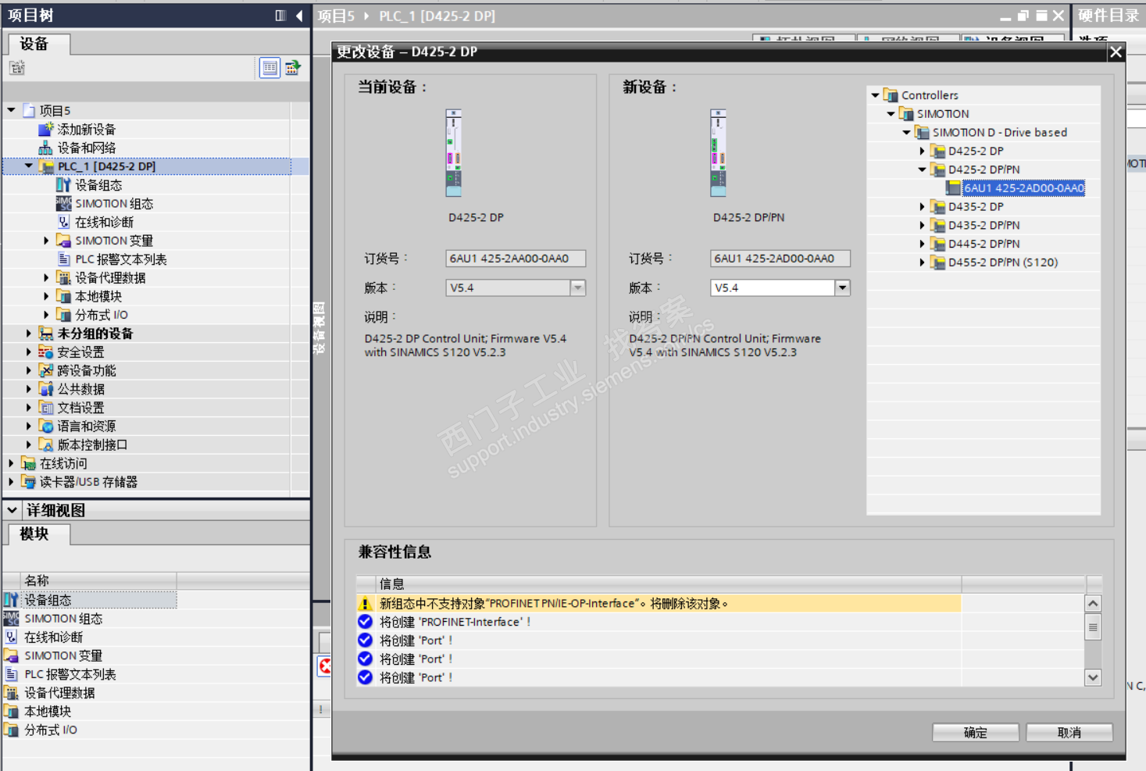The image size is (1146, 771).
Task: Click the yellow warning icon in compatibility list
Action: tap(365, 604)
